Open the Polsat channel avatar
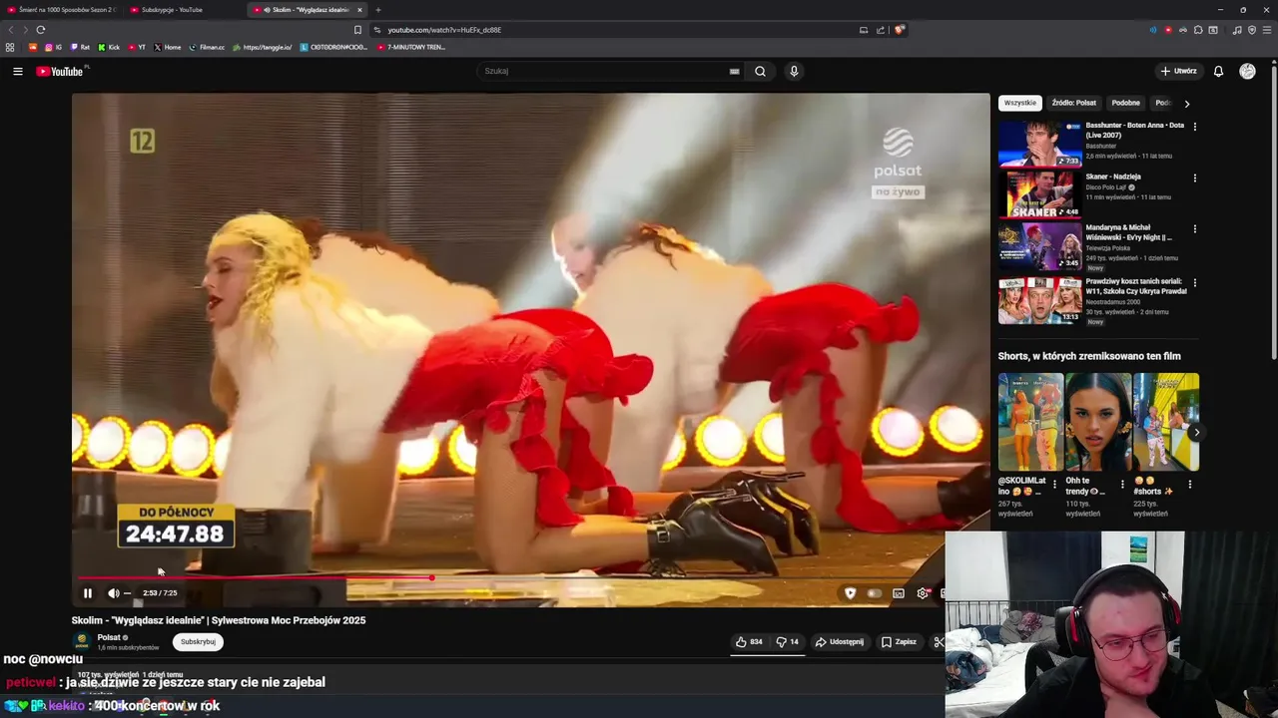Image resolution: width=1278 pixels, height=718 pixels. point(82,642)
